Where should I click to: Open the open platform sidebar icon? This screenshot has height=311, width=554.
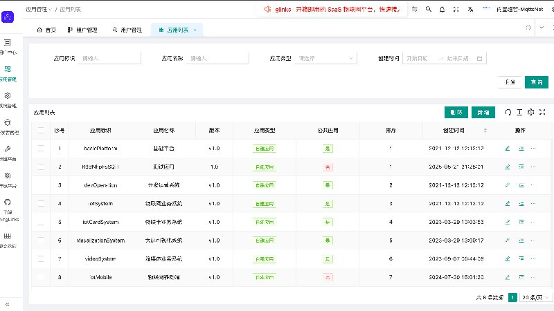(x=8, y=176)
